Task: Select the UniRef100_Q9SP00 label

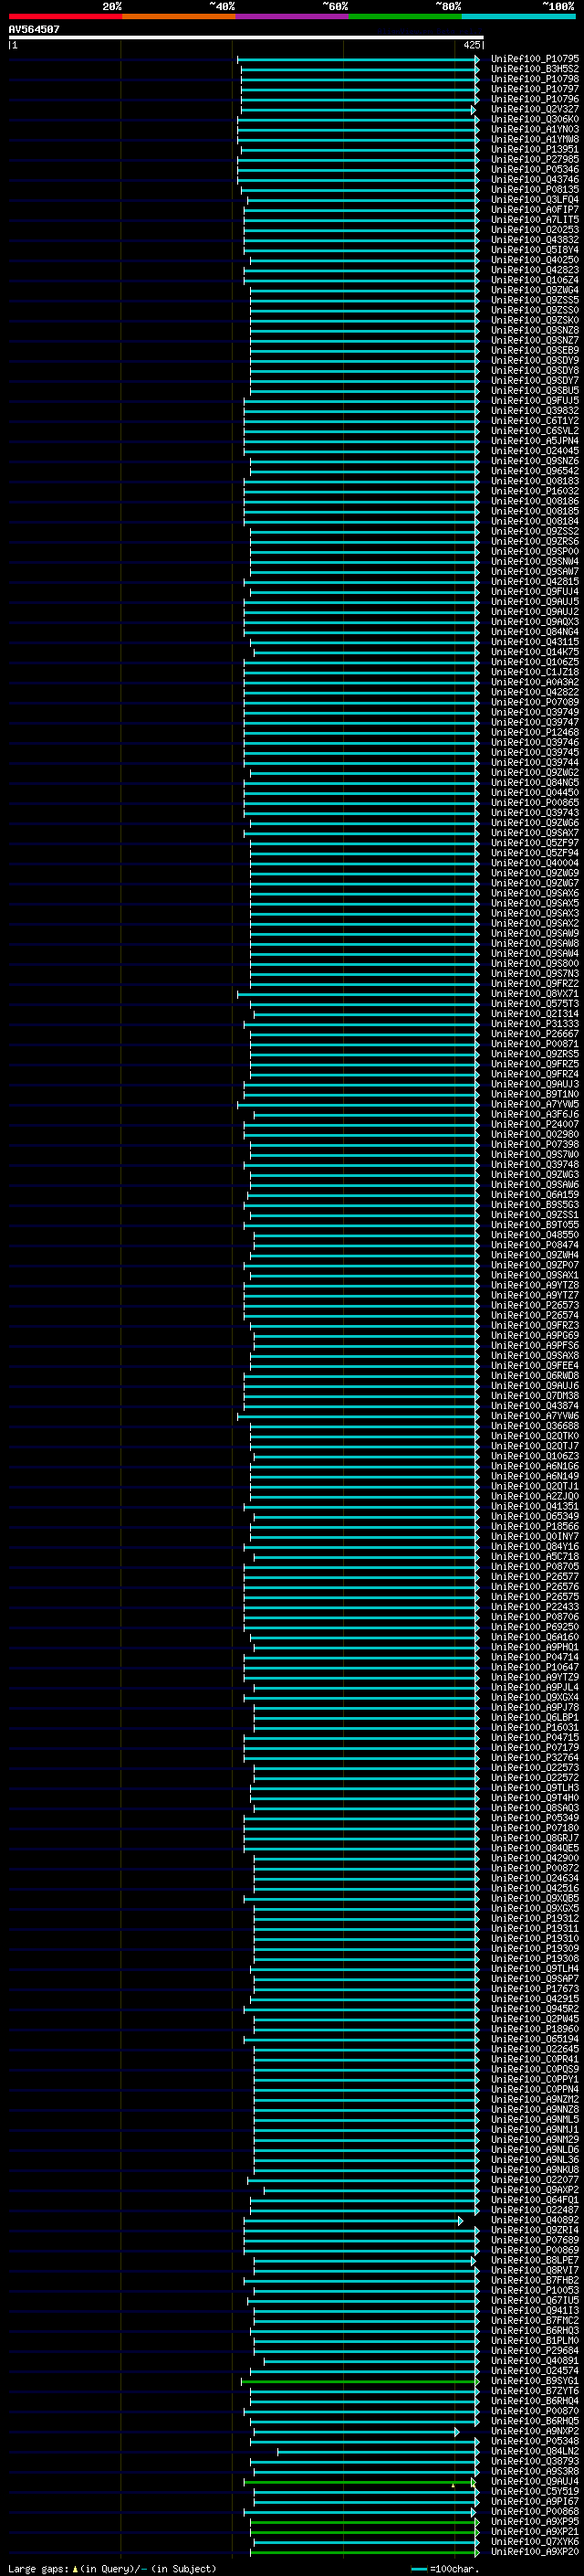Action: 534,551
